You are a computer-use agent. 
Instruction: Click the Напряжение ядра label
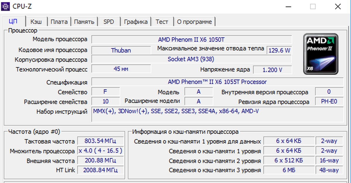click(225, 70)
